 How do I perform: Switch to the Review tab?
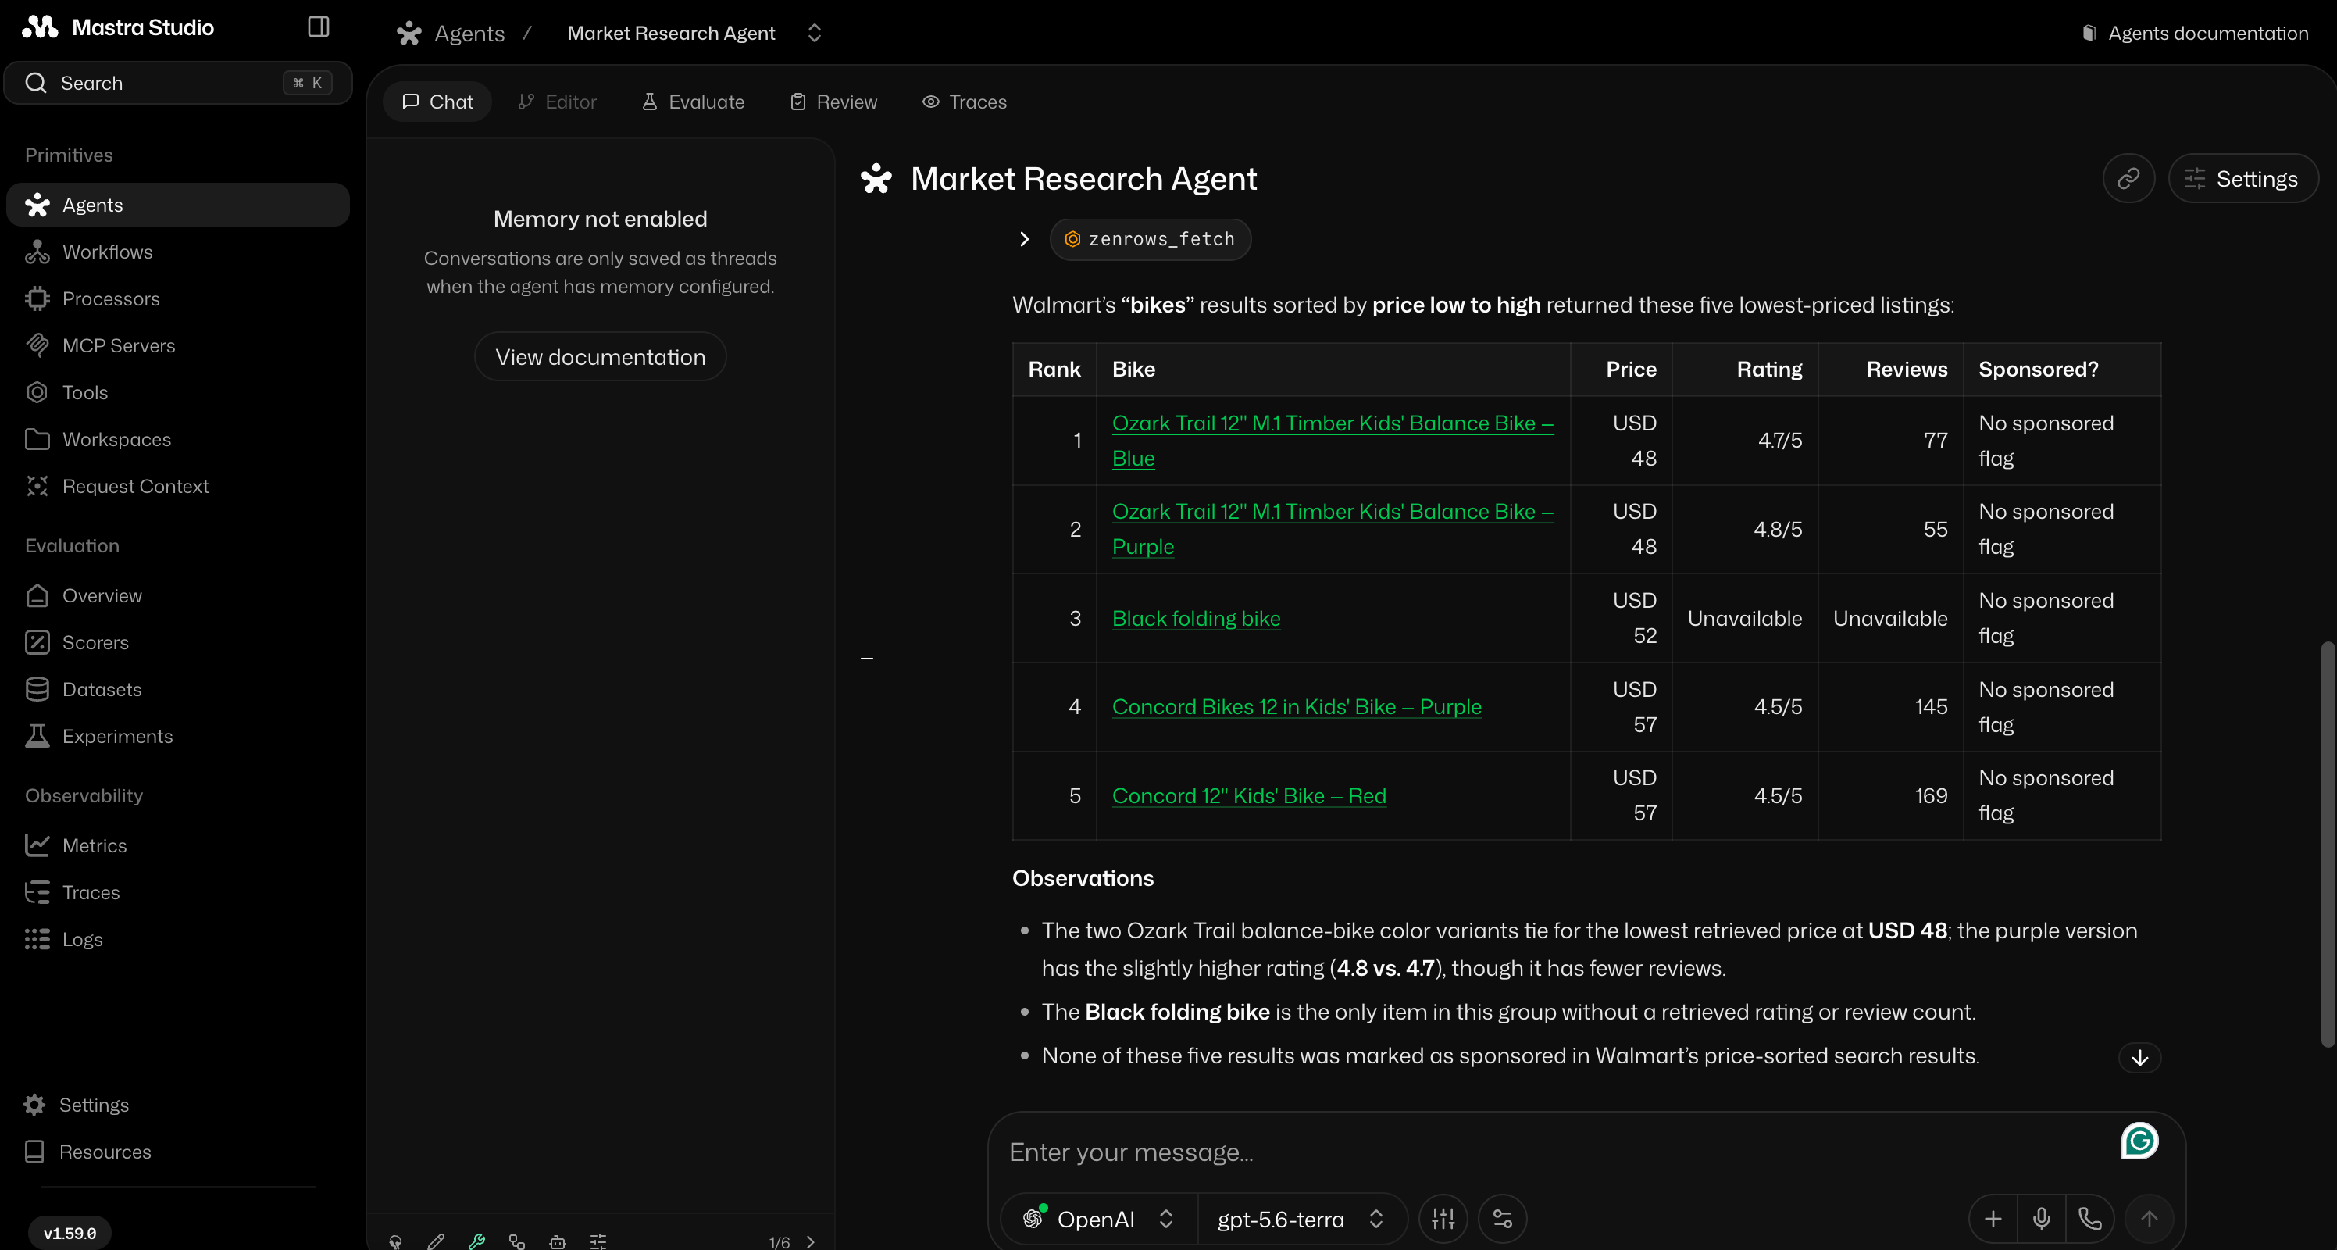click(833, 102)
